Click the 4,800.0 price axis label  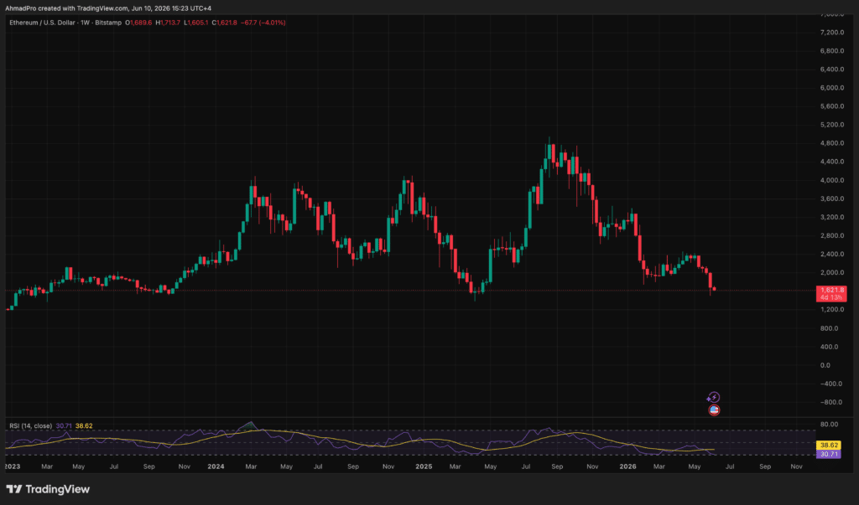click(x=831, y=143)
